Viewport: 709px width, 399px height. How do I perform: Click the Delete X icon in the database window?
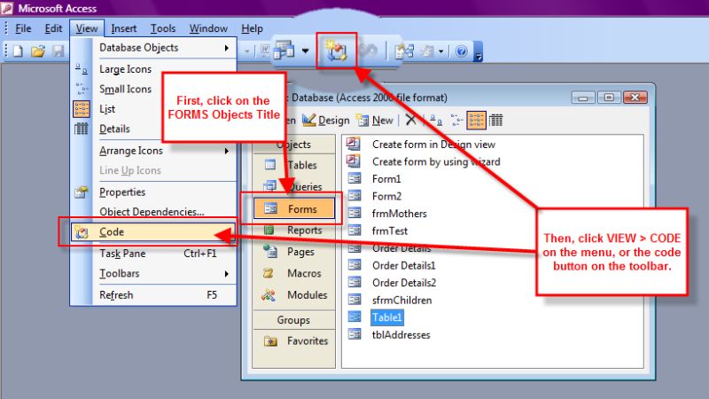click(410, 121)
